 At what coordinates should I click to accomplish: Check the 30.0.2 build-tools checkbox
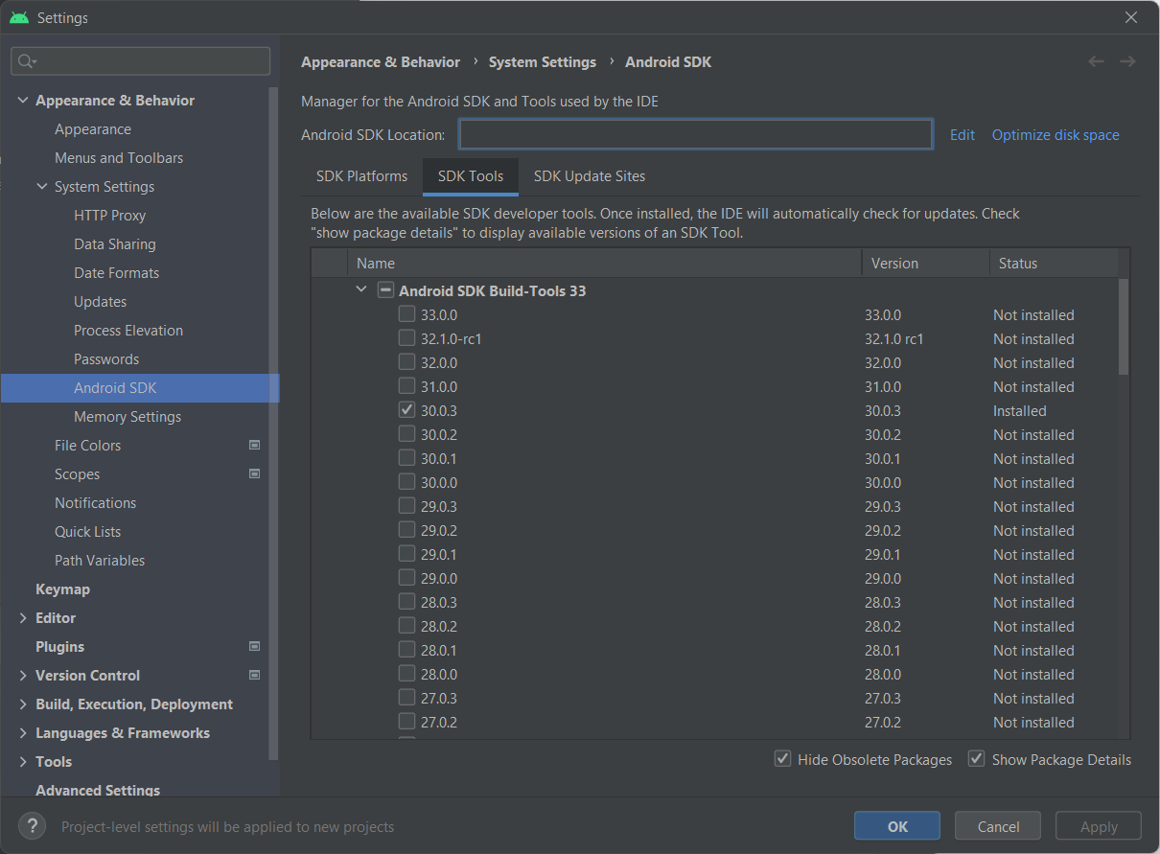[x=407, y=434]
